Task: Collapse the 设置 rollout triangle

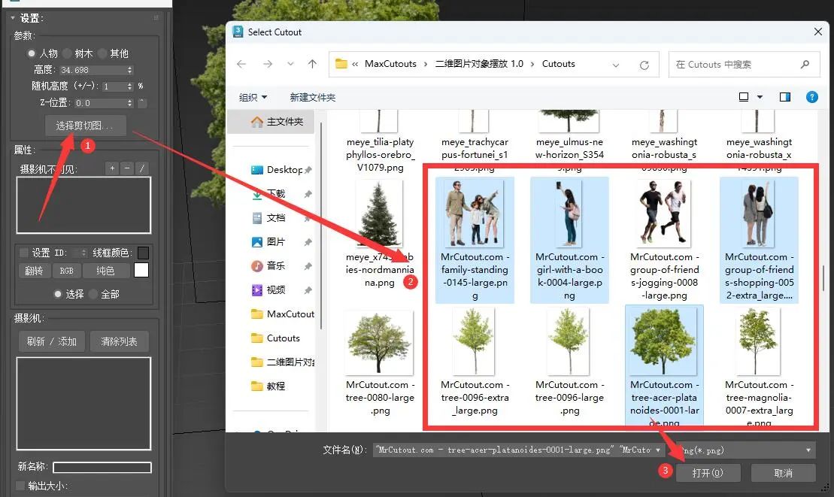Action: tap(13, 18)
